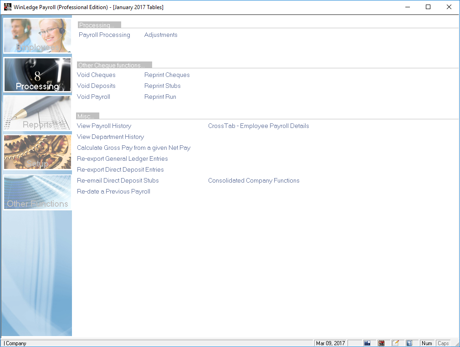Click the calendar icon in status bar
This screenshot has width=460, height=347.
pos(381,343)
